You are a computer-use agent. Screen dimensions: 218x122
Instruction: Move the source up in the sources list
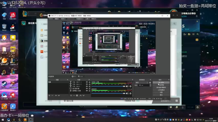coord(80,95)
